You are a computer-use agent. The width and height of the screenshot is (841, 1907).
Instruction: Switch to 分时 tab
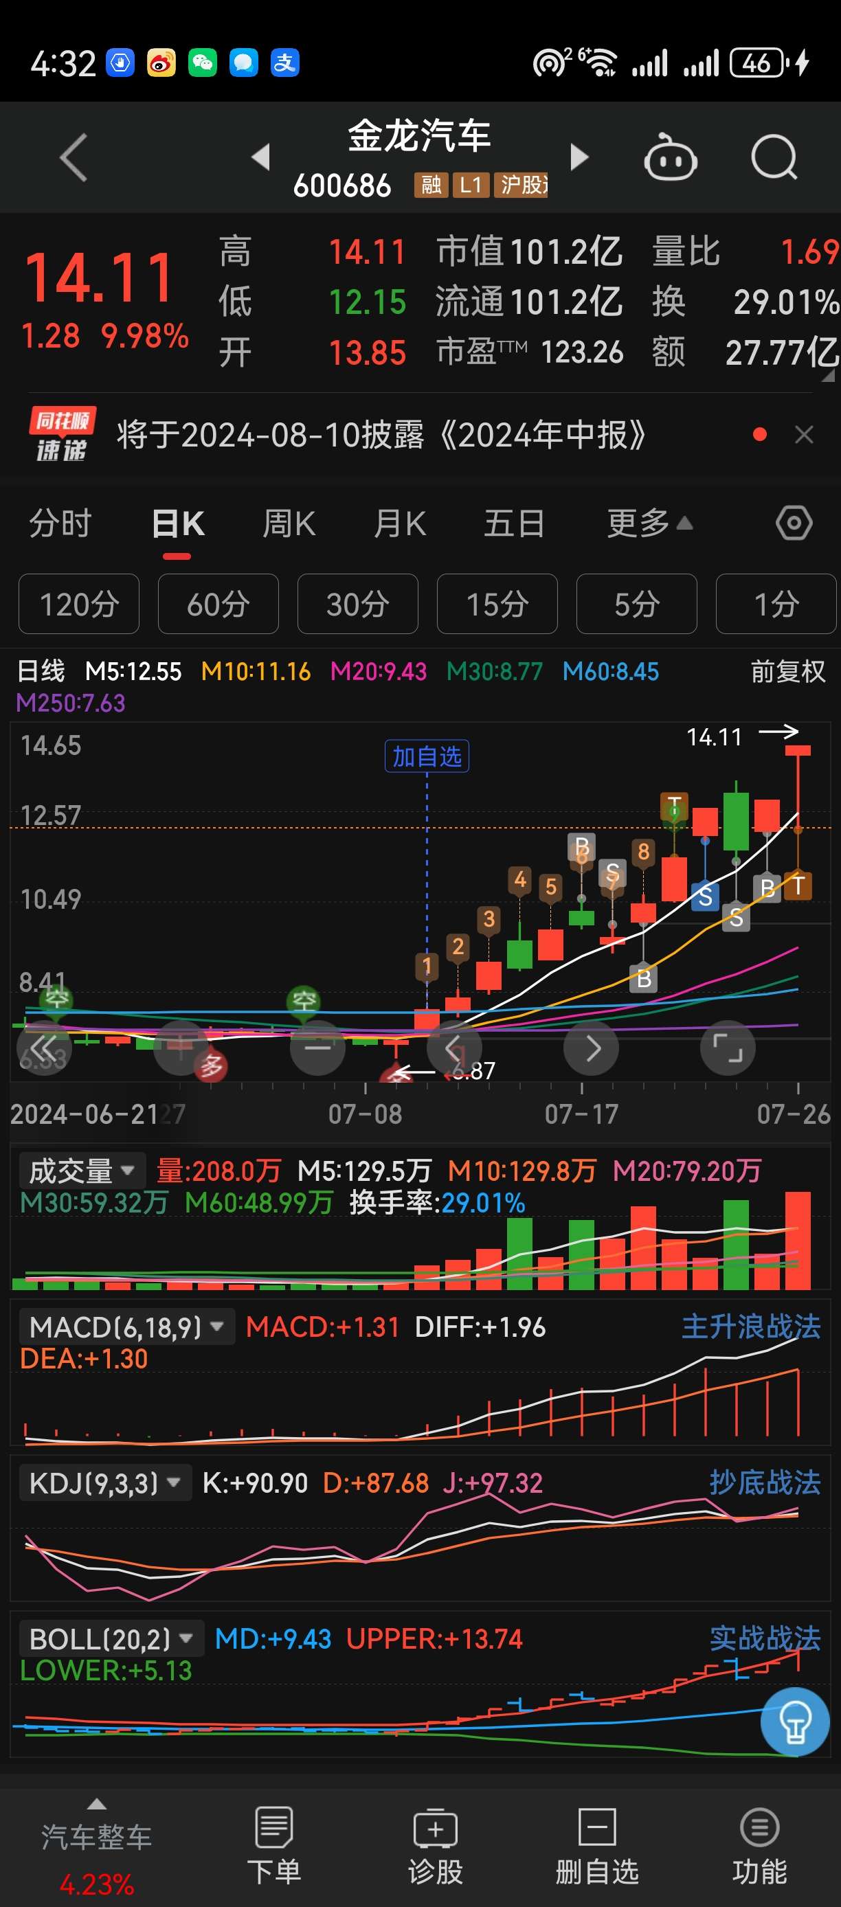click(60, 523)
